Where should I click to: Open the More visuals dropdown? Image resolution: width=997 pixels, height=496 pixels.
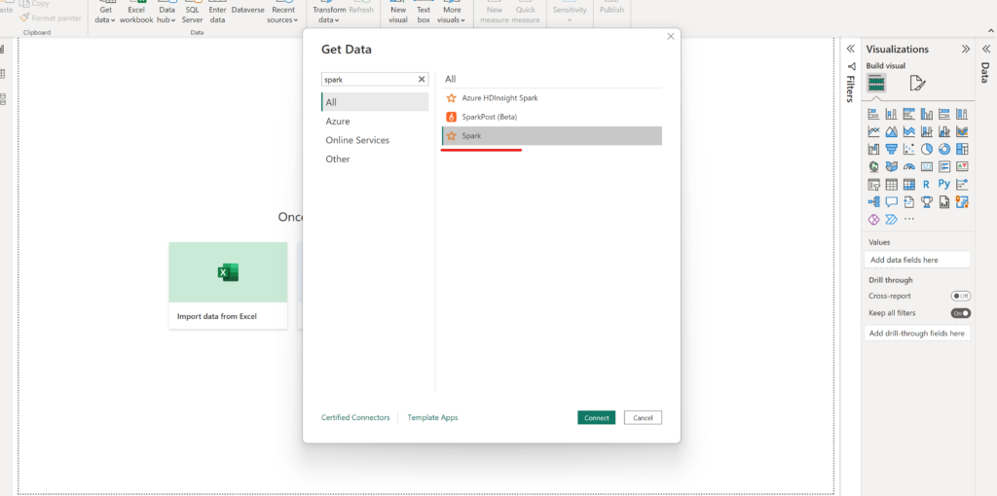(x=452, y=15)
